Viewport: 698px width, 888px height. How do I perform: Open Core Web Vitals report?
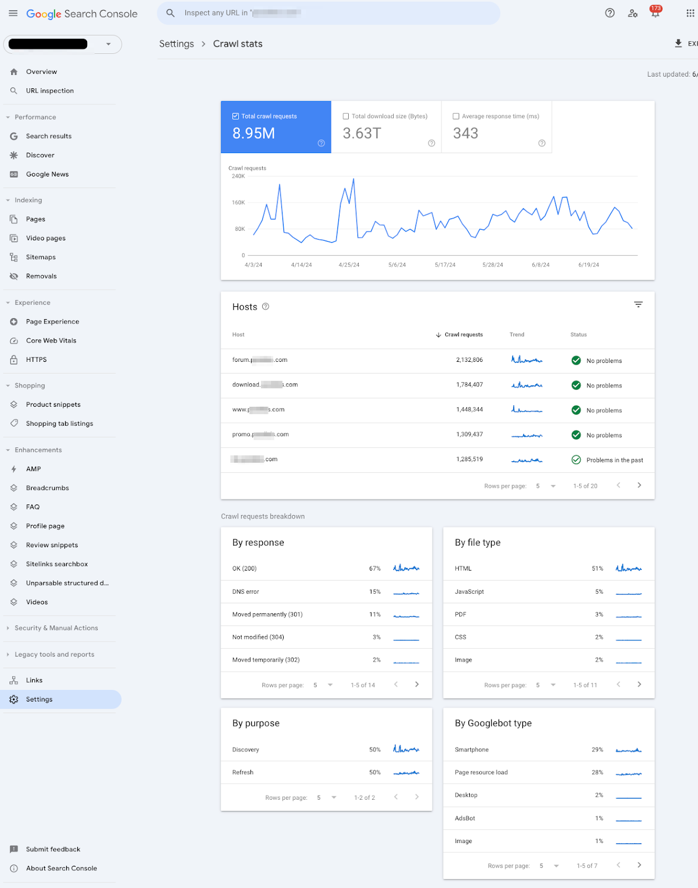tap(51, 341)
